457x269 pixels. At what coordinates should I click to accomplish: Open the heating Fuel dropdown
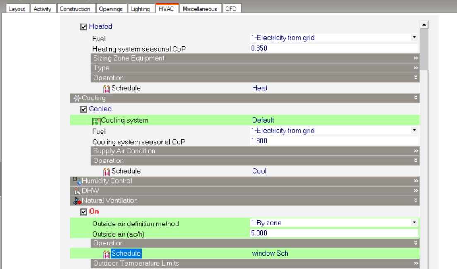(x=414, y=38)
